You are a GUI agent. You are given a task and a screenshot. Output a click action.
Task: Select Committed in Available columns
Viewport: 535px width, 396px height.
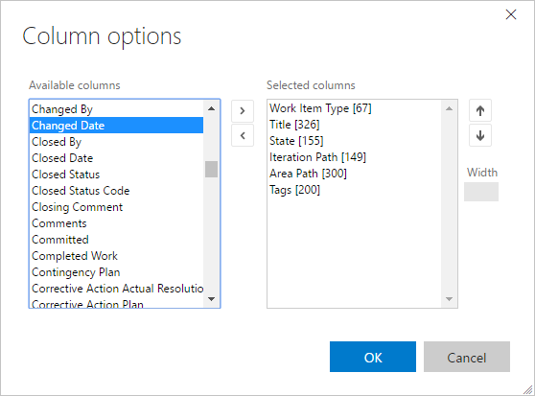(x=116, y=240)
